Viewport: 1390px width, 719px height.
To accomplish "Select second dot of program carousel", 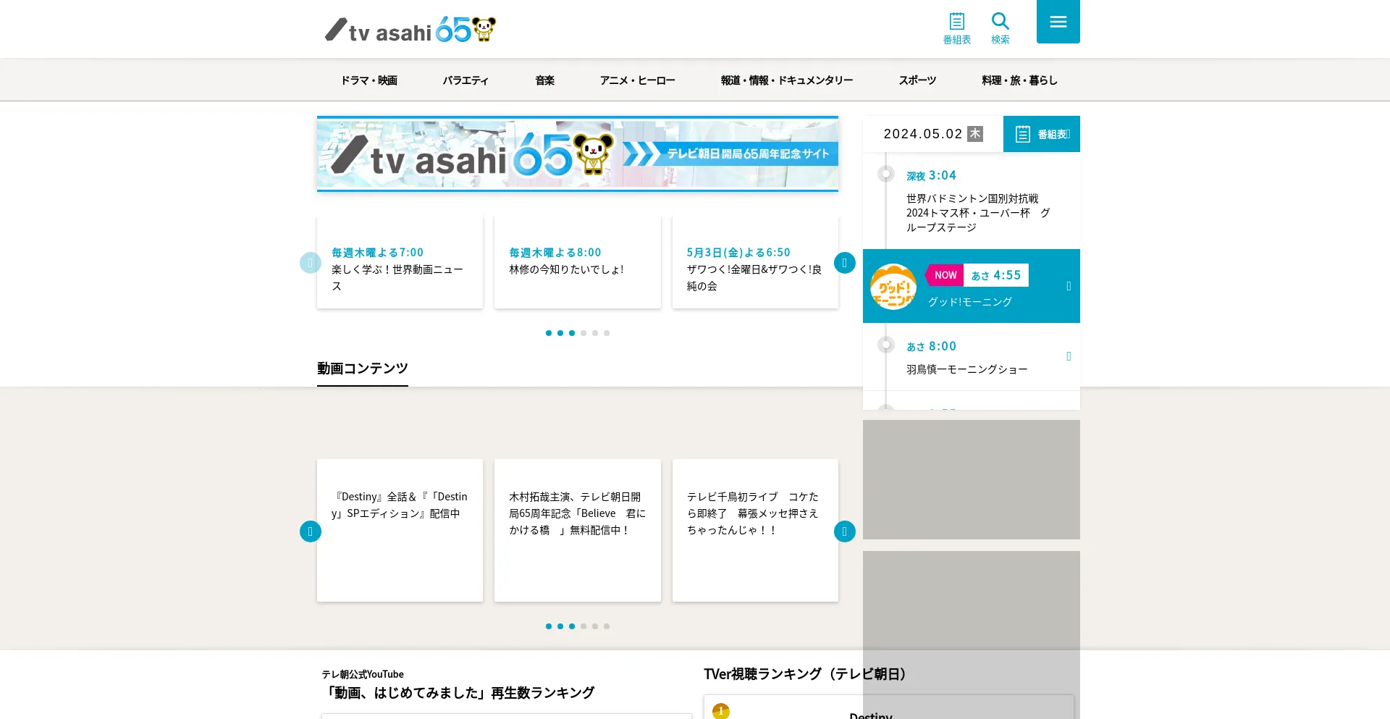I will [x=560, y=333].
